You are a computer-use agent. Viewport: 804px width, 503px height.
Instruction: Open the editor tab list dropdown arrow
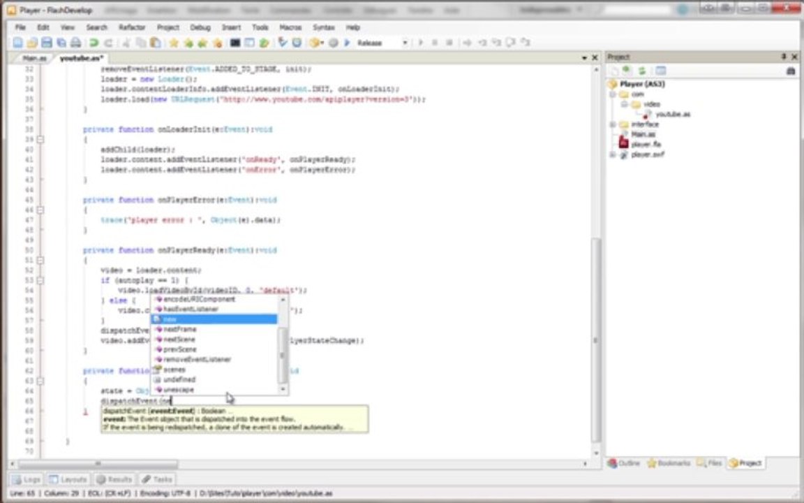[584, 58]
